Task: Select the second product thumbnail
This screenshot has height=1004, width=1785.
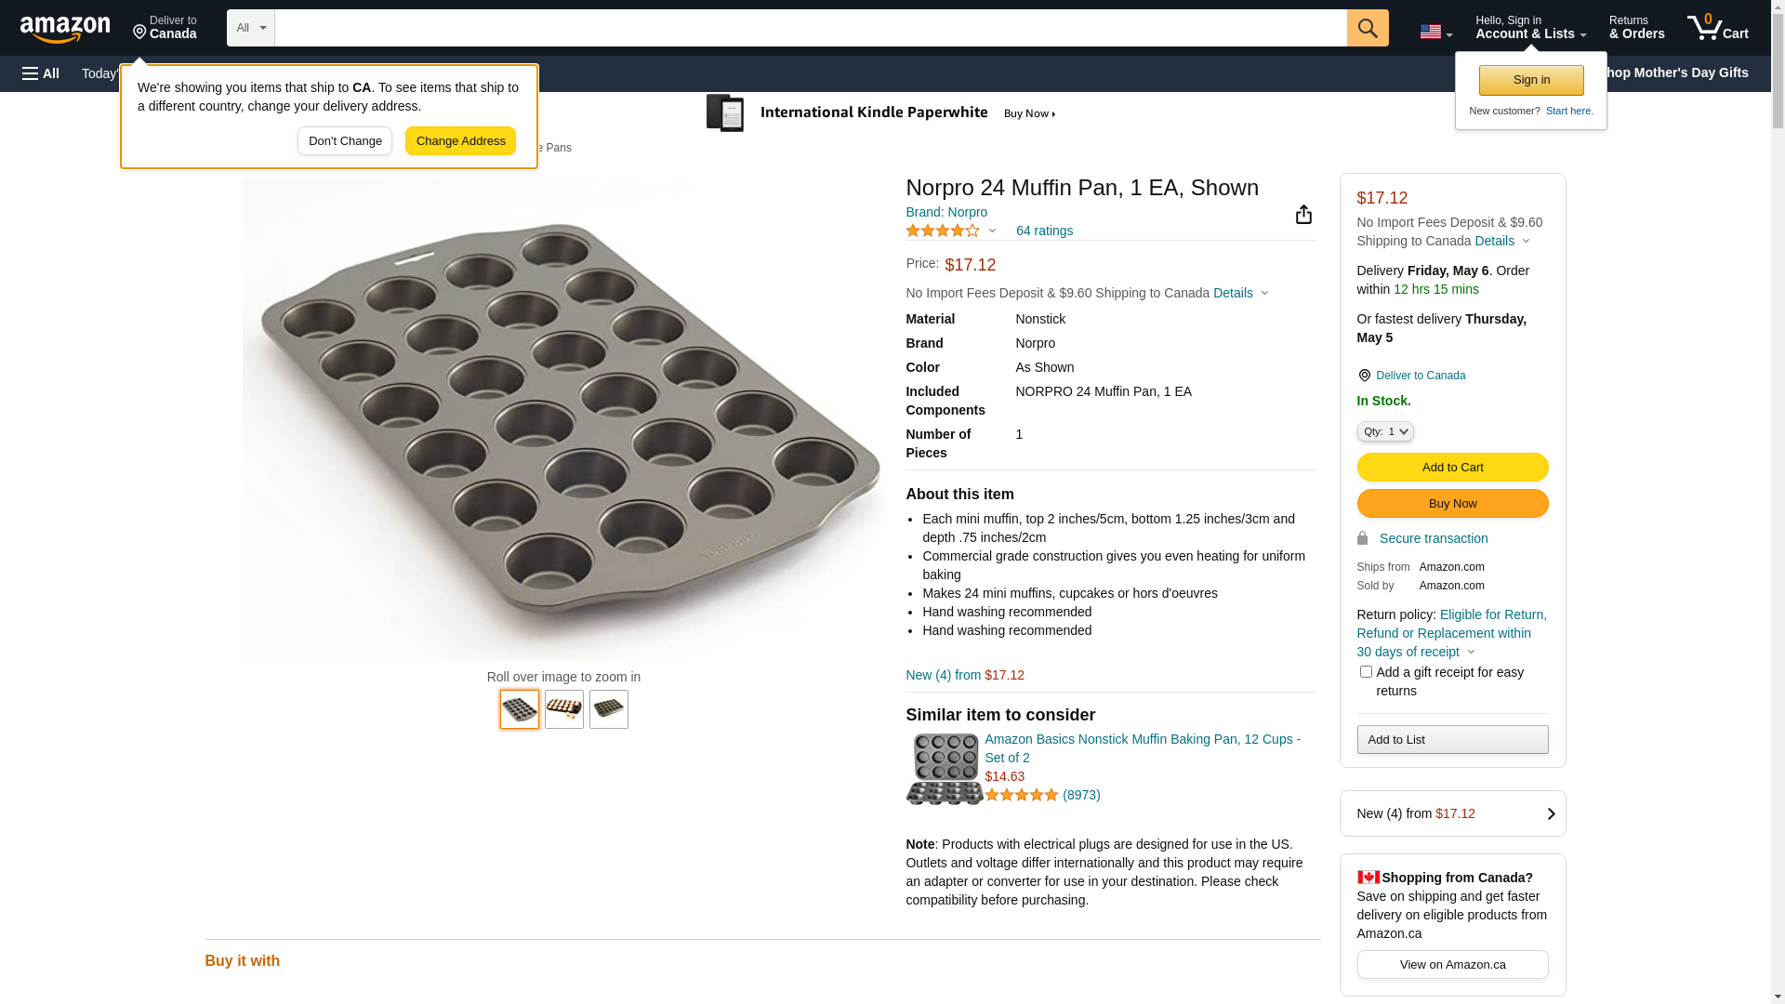Action: [x=564, y=709]
